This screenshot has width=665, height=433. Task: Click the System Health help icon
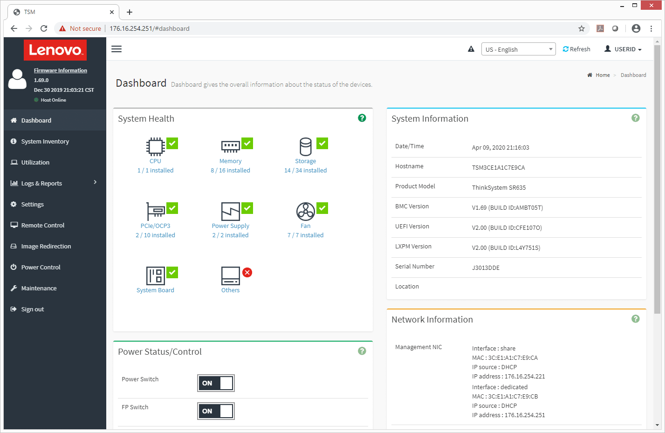click(x=362, y=118)
